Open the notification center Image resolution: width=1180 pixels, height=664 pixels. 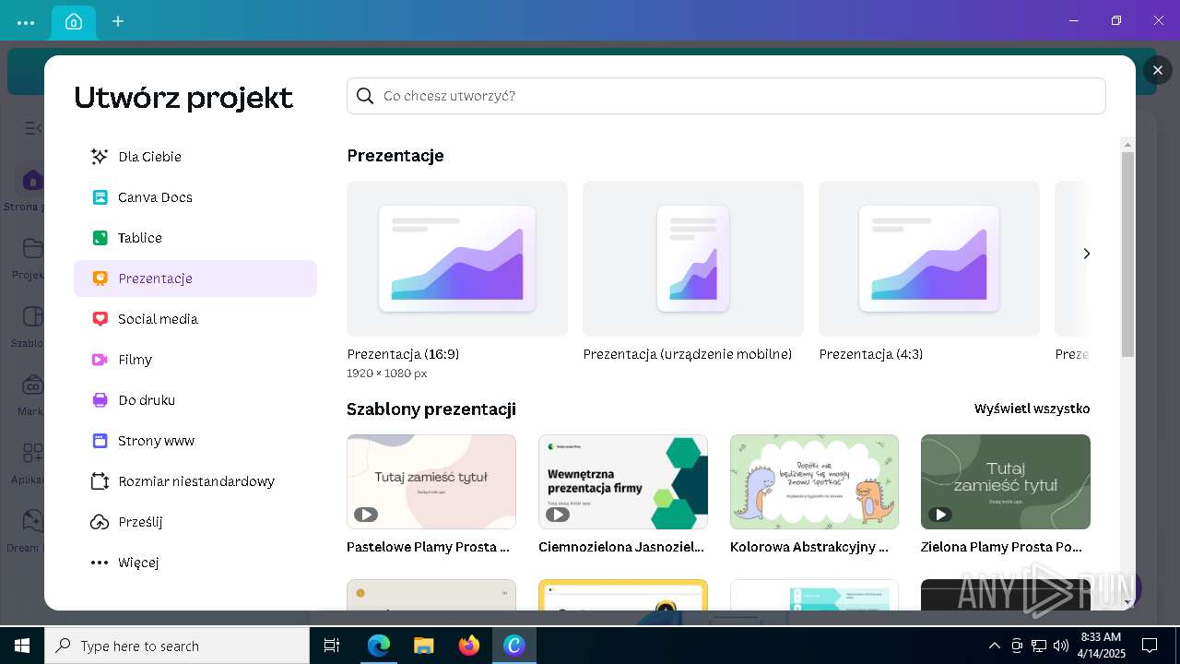tap(1150, 646)
